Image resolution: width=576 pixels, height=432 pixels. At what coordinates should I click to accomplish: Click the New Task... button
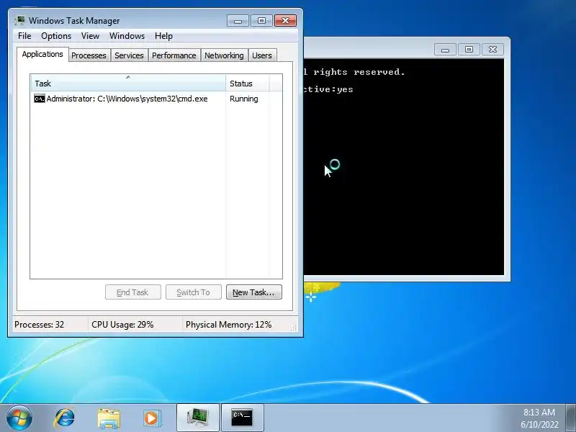254,292
